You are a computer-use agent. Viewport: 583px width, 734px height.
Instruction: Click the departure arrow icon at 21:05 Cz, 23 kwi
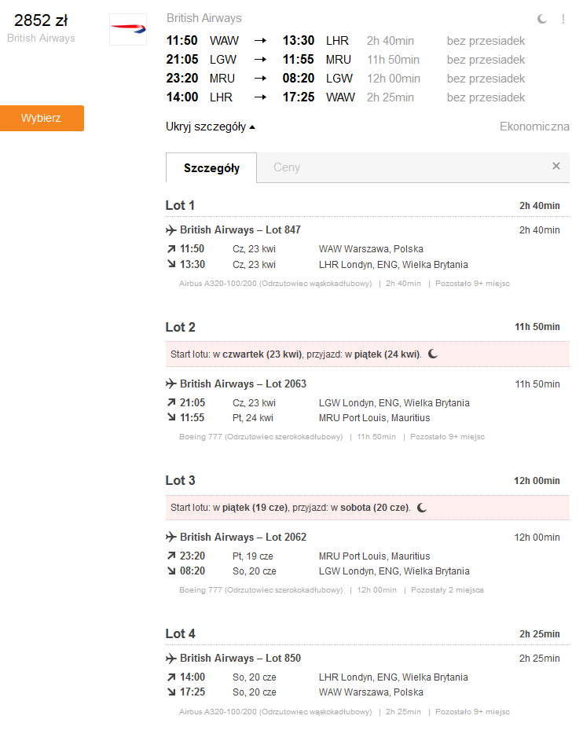(171, 402)
